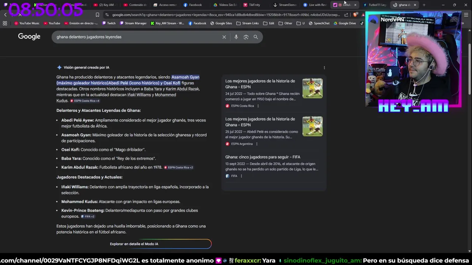472x265 pixels.
Task: Expand Other bookmark folder
Action: (x=285, y=23)
